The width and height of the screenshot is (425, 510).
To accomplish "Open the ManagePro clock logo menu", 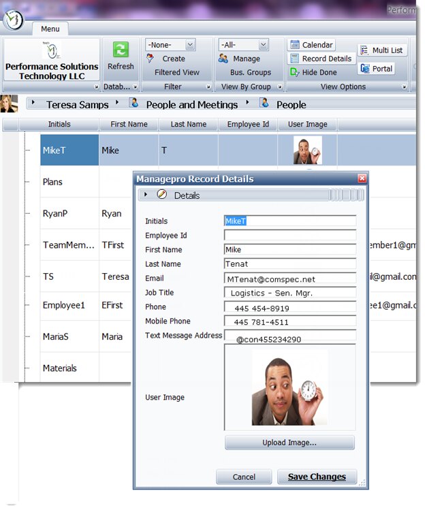I will [13, 20].
